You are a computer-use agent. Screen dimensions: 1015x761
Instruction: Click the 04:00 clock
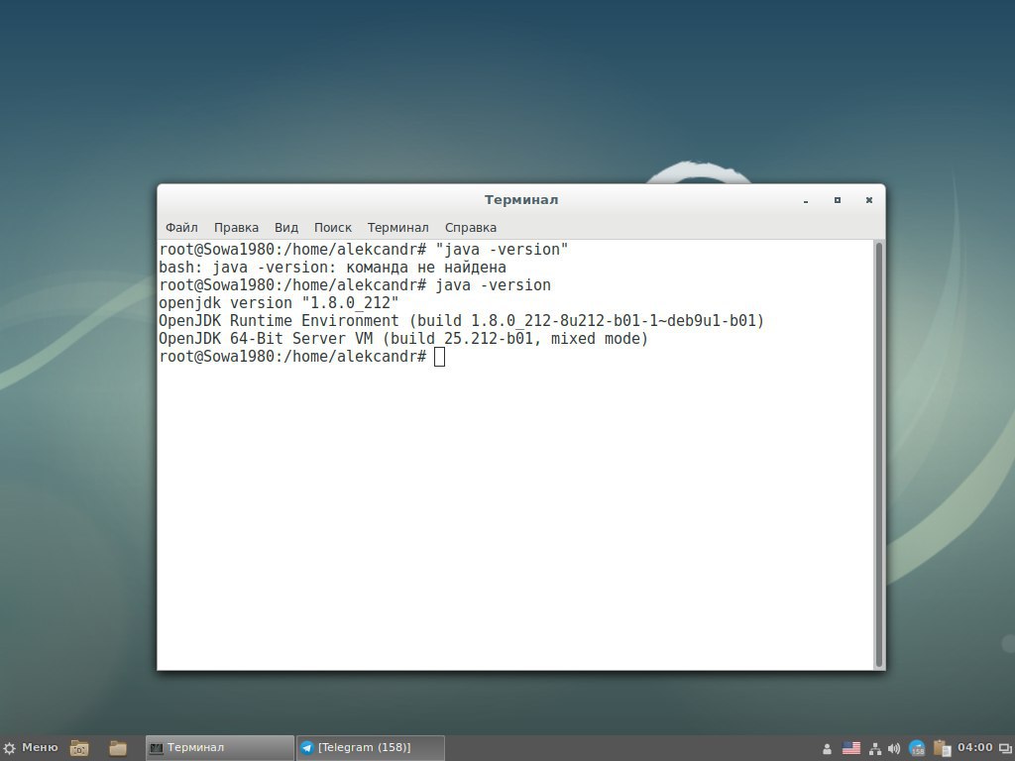click(x=975, y=747)
